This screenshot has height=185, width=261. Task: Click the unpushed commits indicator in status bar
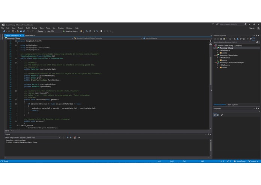[222, 161]
